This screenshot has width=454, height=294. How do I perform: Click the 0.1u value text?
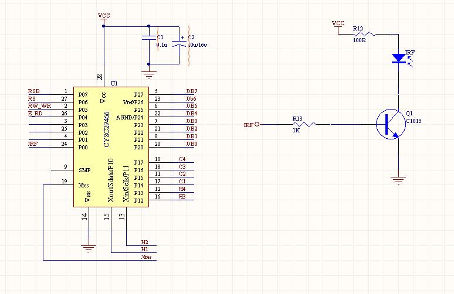[162, 45]
